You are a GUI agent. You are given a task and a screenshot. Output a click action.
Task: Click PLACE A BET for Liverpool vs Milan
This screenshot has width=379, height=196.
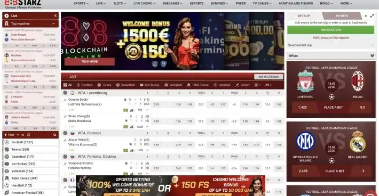[x=333, y=108]
